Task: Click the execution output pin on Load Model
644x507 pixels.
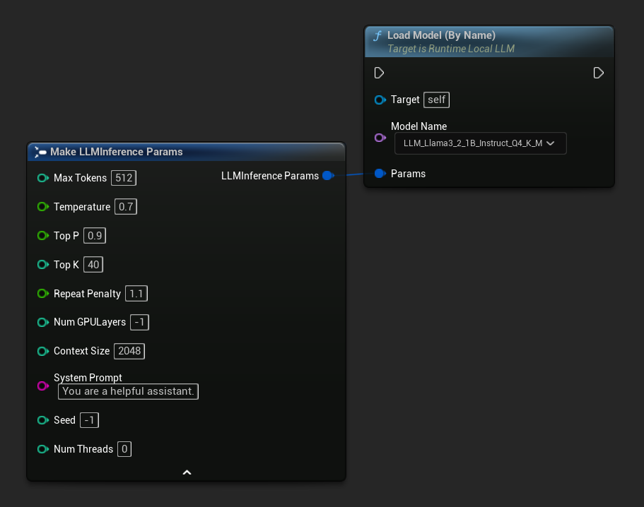Action: coord(598,73)
